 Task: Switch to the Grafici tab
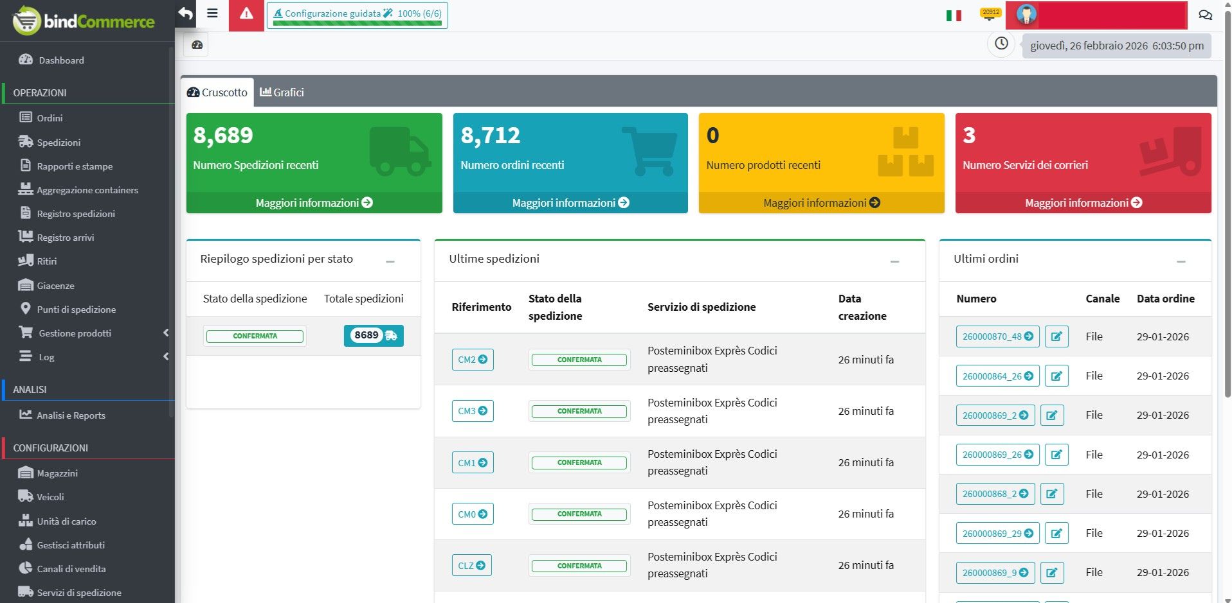coord(282,92)
